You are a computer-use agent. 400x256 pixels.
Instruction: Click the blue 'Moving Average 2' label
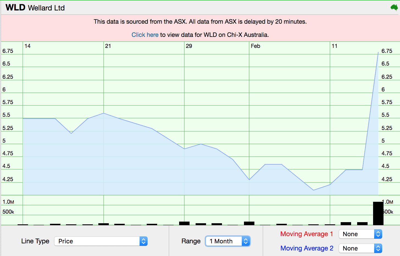(x=307, y=248)
